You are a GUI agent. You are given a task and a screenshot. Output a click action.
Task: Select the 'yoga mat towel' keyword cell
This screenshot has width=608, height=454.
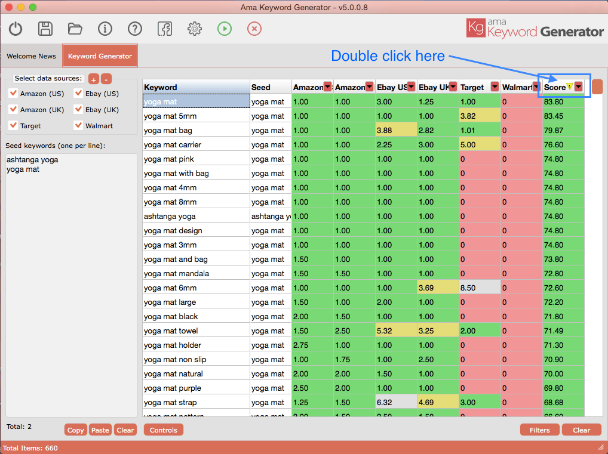point(196,331)
